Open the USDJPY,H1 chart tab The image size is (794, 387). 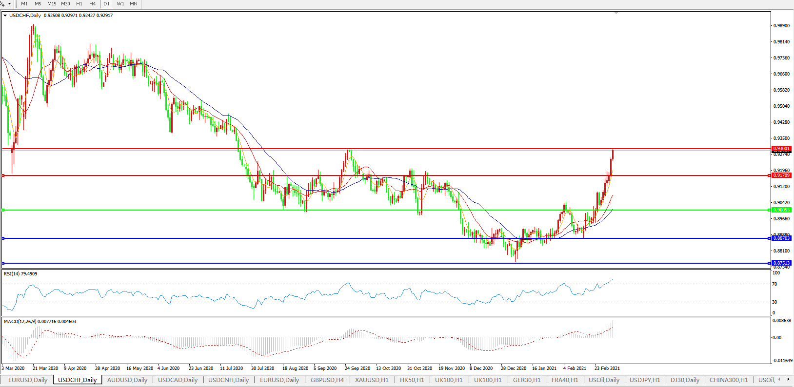[x=644, y=380]
